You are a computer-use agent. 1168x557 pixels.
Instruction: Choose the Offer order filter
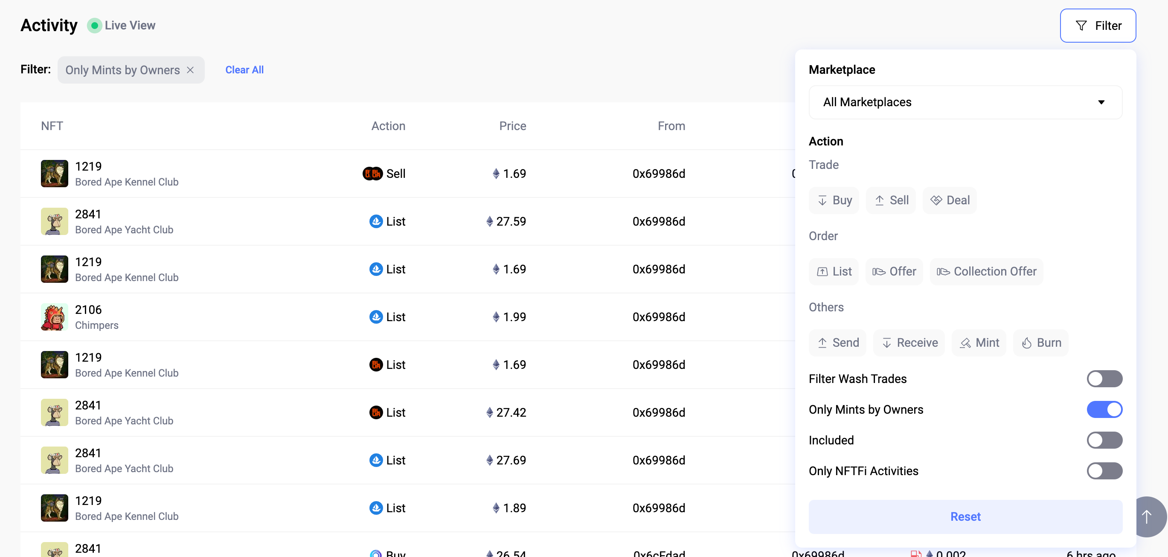pos(894,271)
